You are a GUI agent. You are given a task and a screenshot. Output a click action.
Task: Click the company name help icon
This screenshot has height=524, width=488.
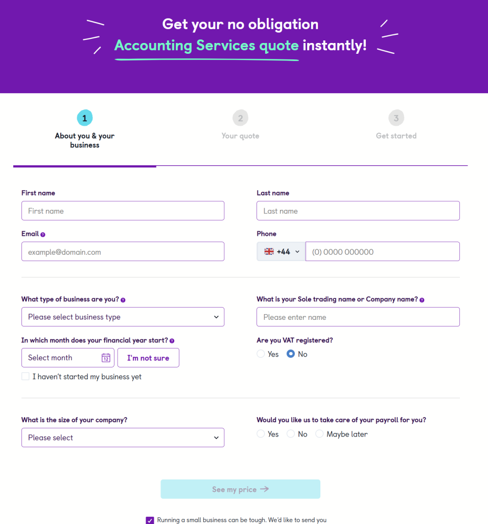tap(422, 300)
